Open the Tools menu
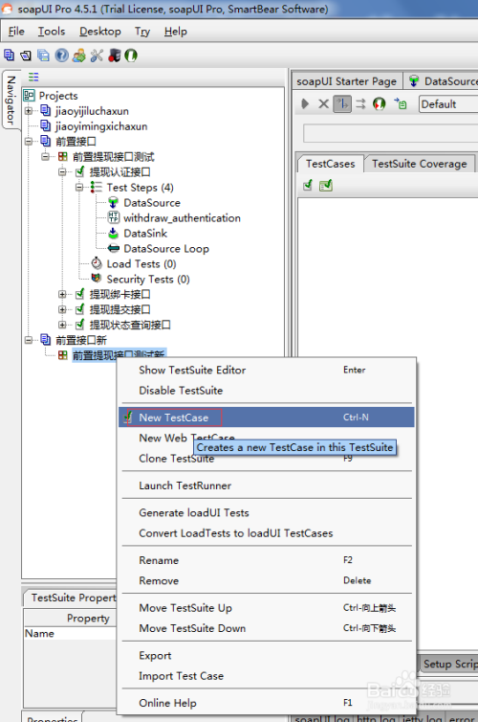 click(x=52, y=32)
